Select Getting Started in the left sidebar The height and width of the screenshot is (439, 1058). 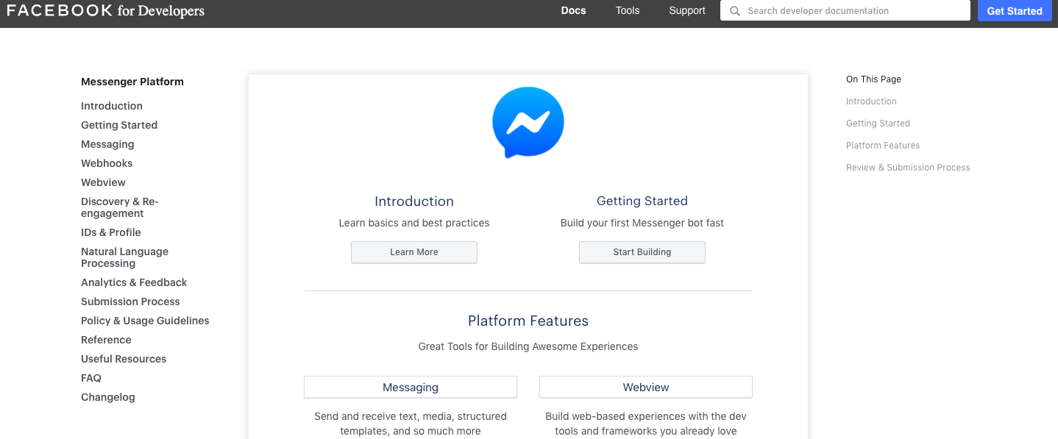119,125
